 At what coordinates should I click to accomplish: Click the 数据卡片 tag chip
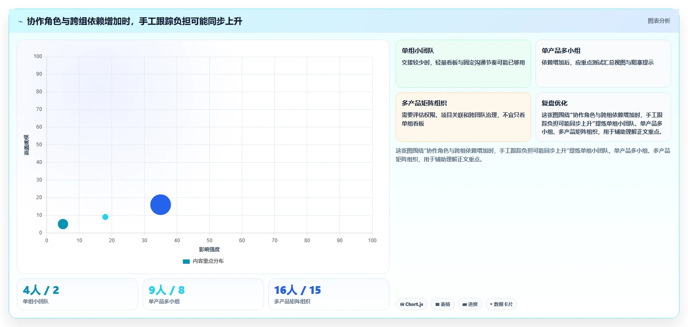501,304
